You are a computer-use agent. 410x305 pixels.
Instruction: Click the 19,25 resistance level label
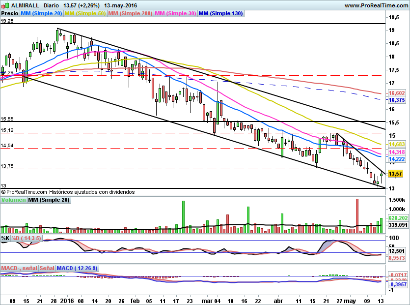pyautogui.click(x=7, y=21)
